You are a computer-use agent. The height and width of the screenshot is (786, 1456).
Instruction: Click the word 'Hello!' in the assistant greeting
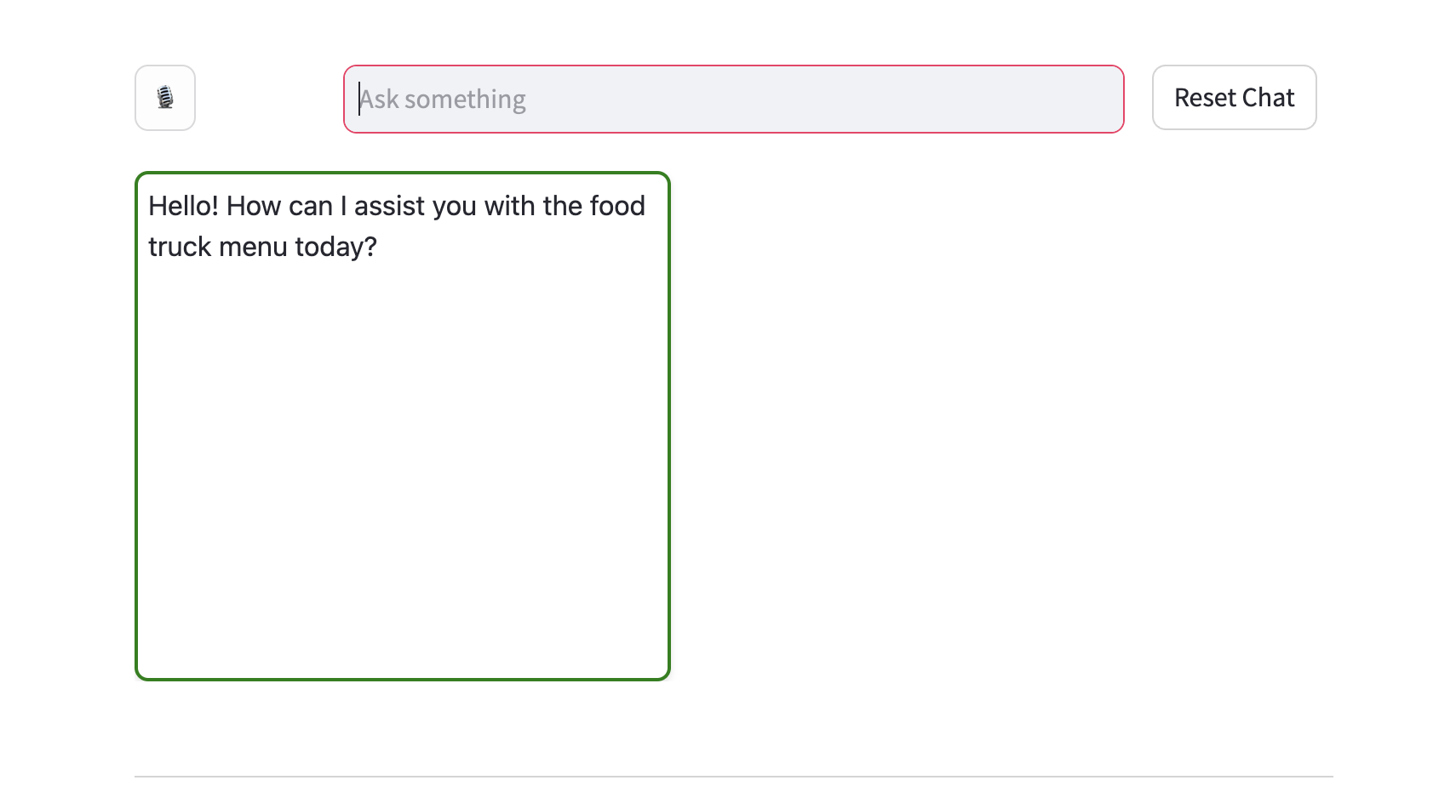pyautogui.click(x=183, y=207)
